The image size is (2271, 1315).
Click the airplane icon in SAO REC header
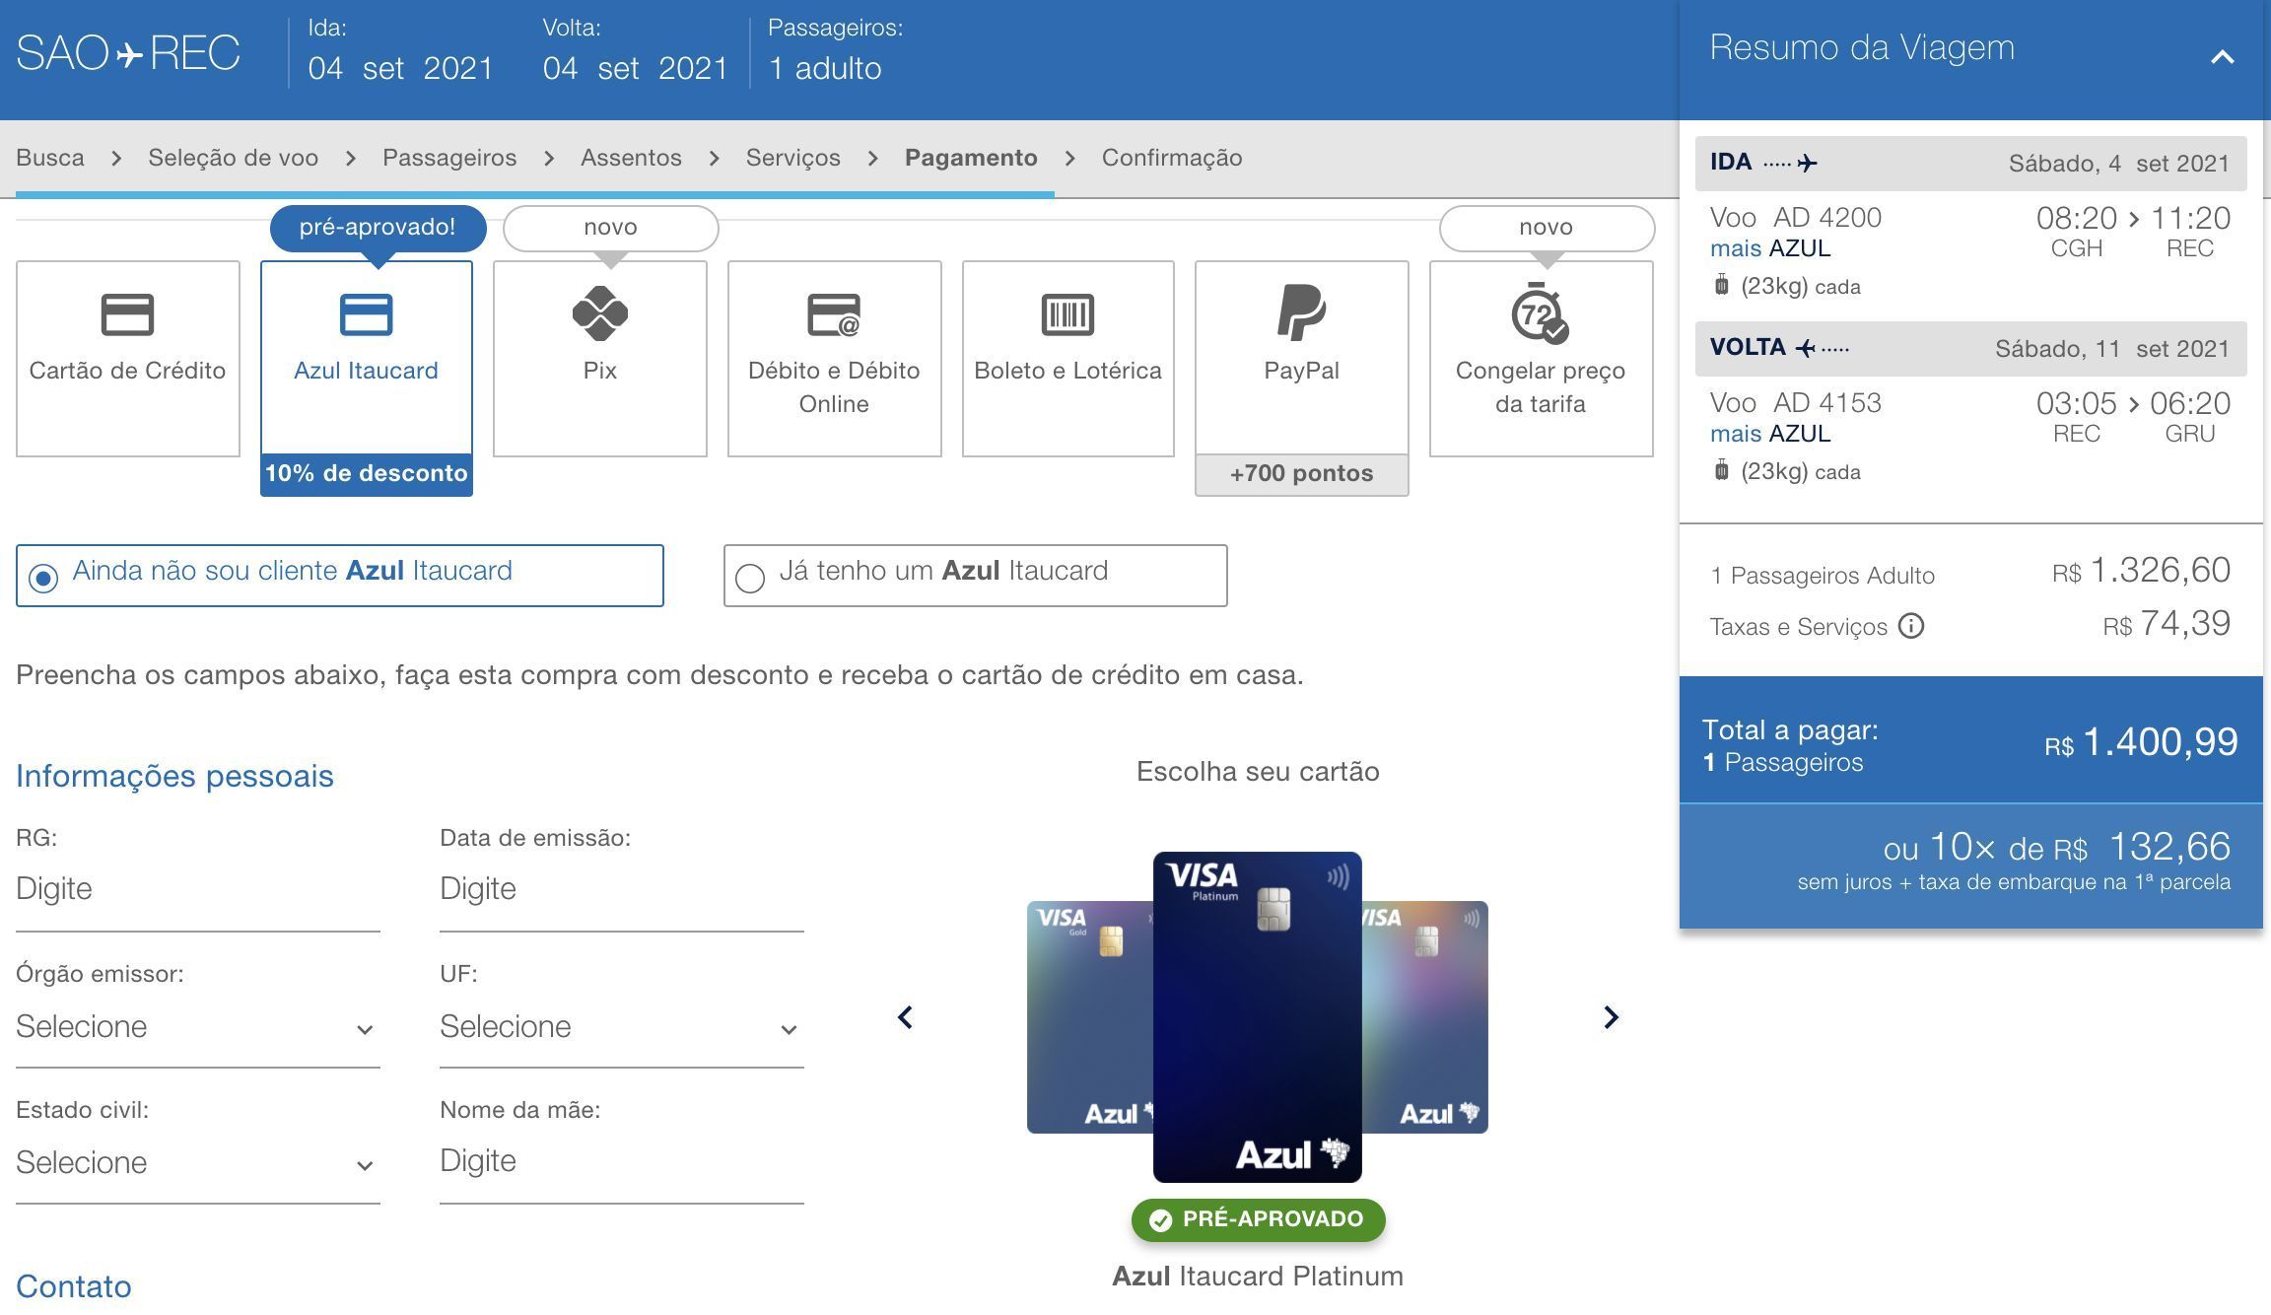[x=130, y=54]
